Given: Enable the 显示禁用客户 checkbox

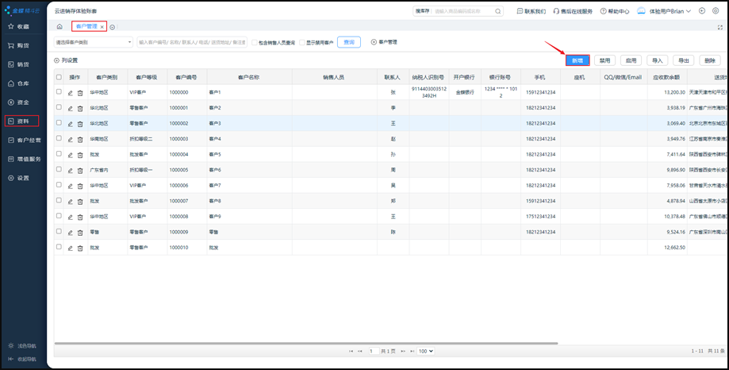Looking at the screenshot, I should tap(302, 42).
